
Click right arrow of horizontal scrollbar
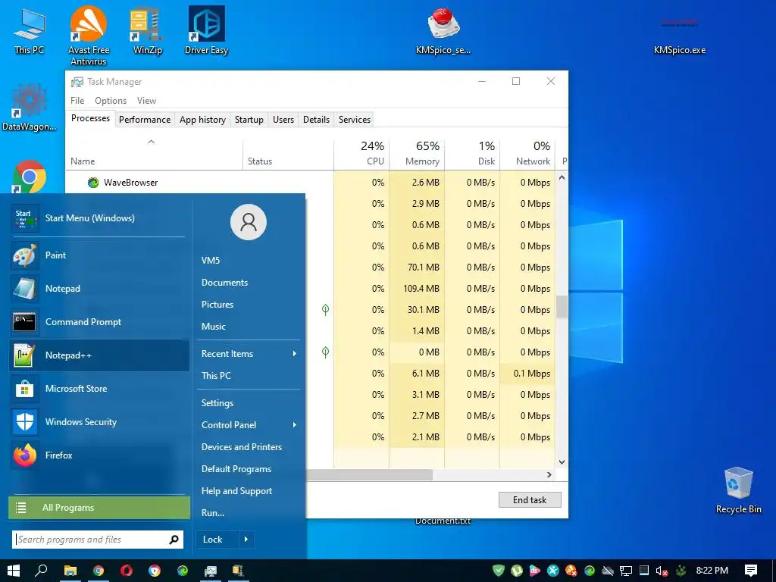click(549, 474)
